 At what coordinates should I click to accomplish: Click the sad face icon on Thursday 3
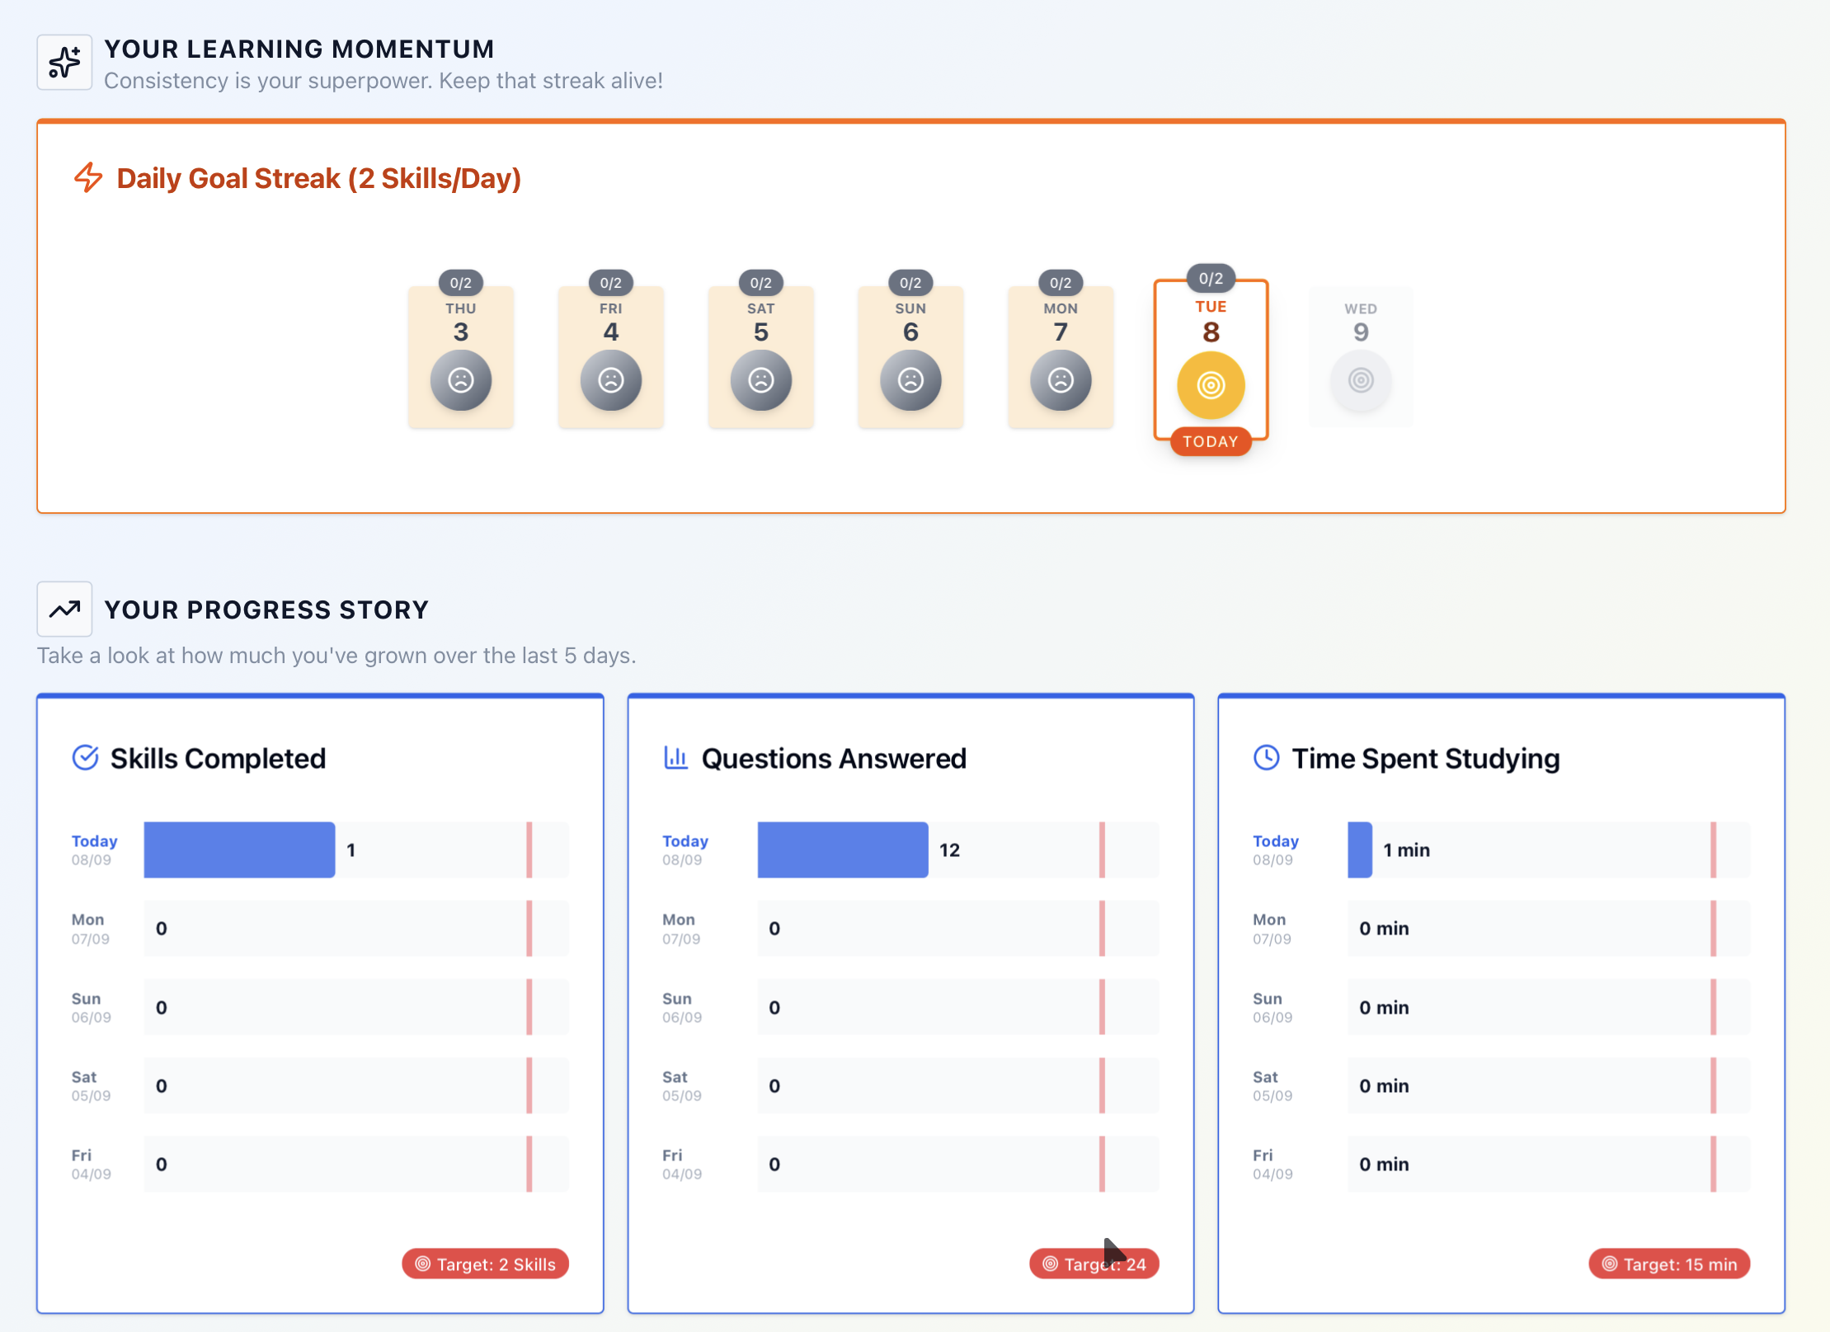461,380
